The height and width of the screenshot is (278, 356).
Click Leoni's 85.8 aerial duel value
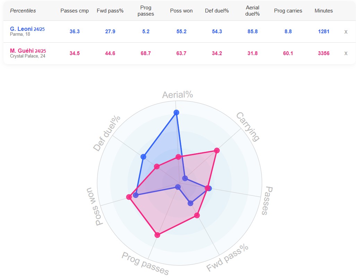coord(253,32)
